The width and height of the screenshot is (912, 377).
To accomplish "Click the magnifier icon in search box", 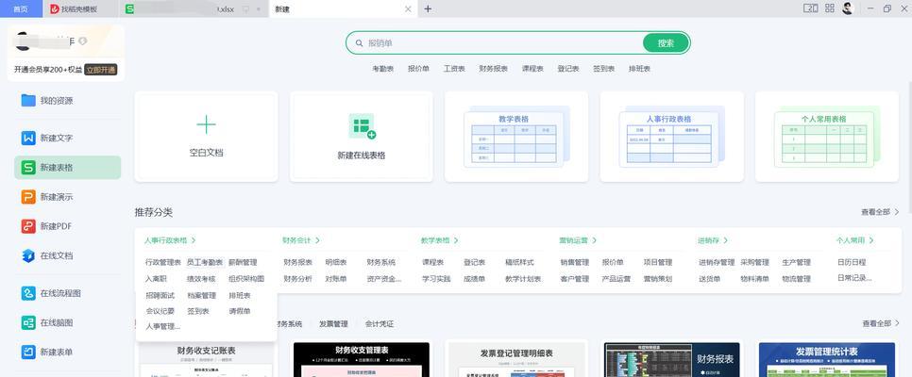I will 360,43.
